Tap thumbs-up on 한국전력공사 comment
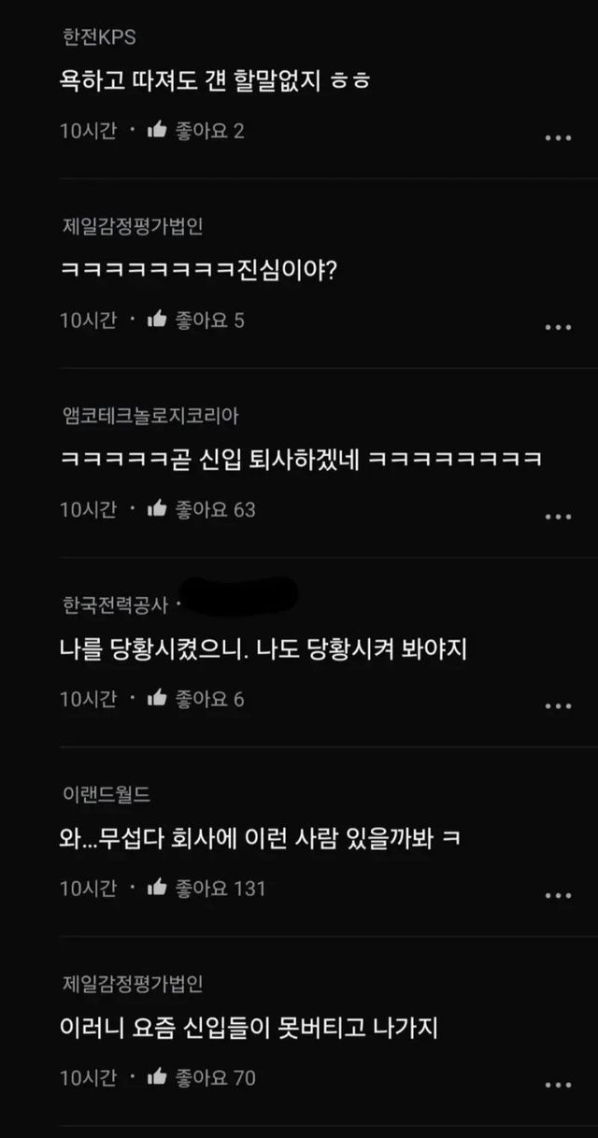Image resolution: width=598 pixels, height=1138 pixels. (x=157, y=699)
